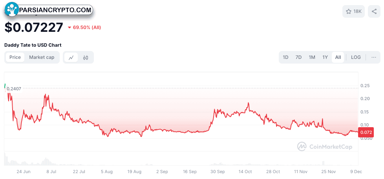384x179 pixels.
Task: Click the red down-arrow change indicator
Action: (69, 27)
